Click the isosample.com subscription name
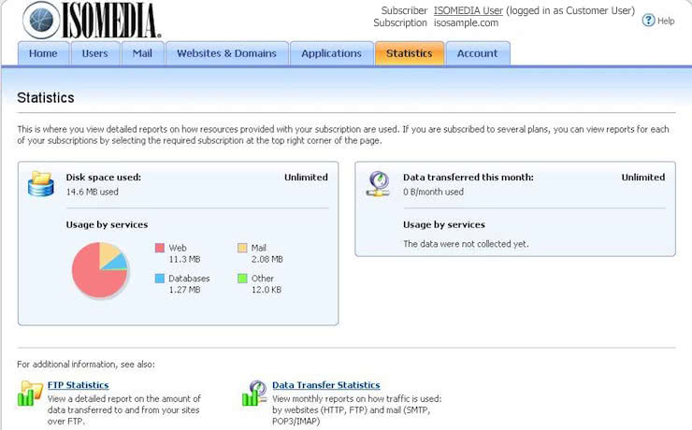 pyautogui.click(x=466, y=23)
